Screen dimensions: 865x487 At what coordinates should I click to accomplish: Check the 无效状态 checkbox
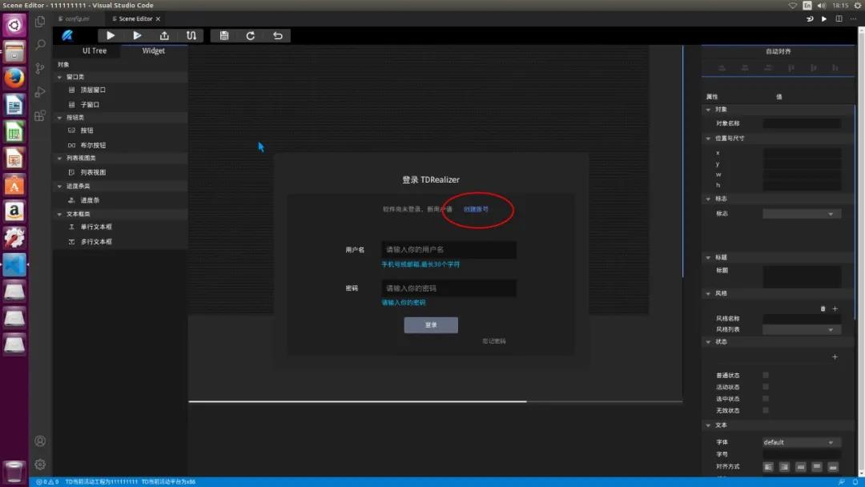(766, 410)
